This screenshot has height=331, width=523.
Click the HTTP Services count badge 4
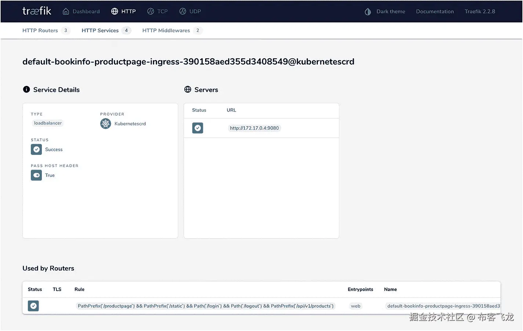[126, 30]
